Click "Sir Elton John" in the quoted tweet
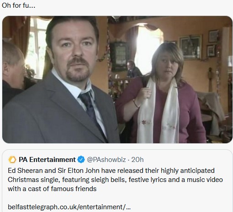The width and height of the screenshot is (233, 212). tap(79, 171)
